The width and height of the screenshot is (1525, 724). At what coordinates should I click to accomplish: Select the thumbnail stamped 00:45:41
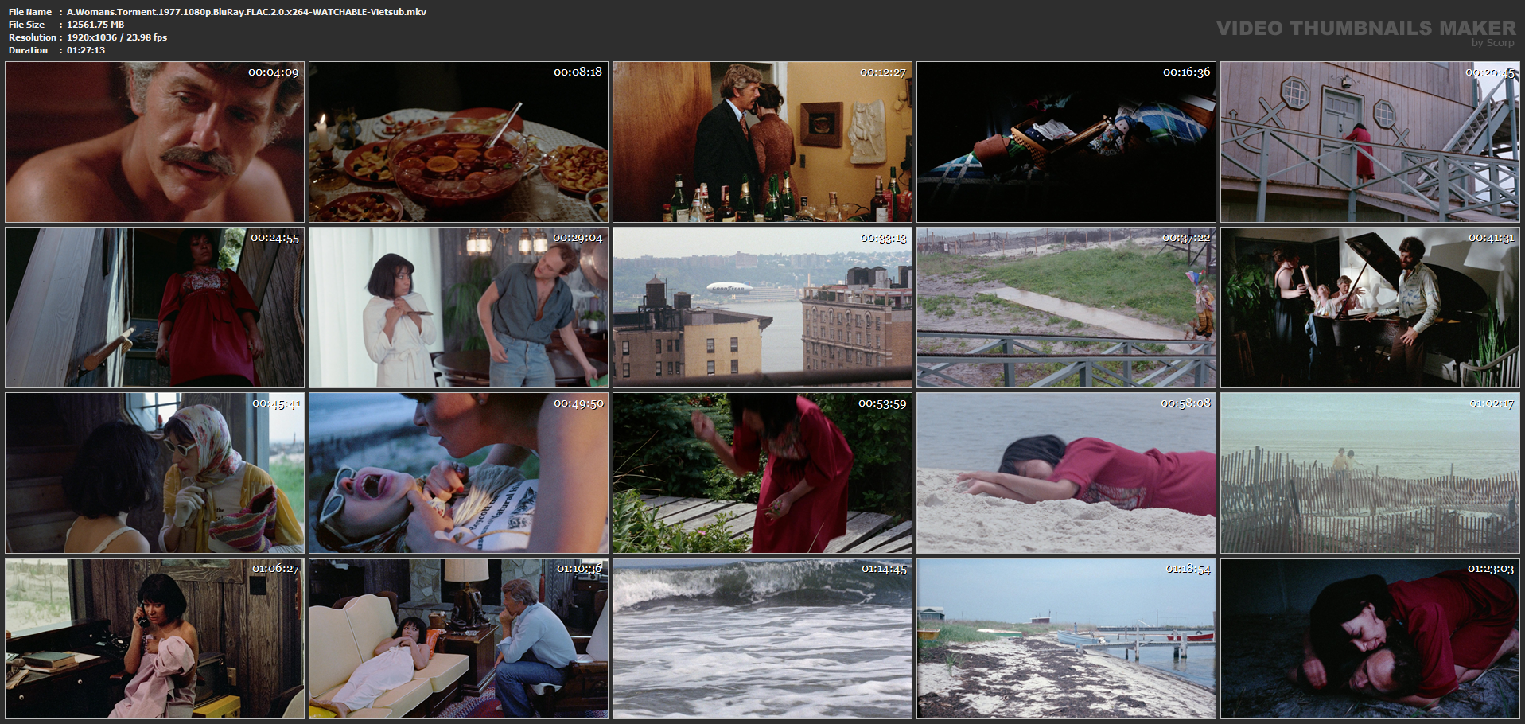coord(154,473)
